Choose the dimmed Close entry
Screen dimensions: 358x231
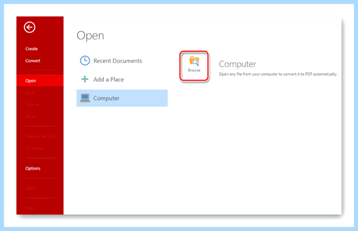click(30, 116)
